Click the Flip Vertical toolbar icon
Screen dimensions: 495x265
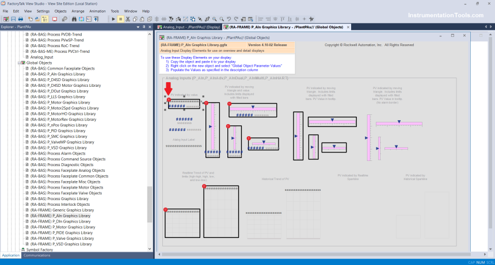click(x=171, y=19)
